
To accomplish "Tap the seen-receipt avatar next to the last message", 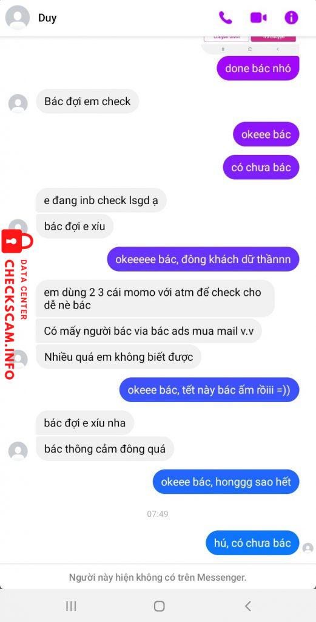I will pyautogui.click(x=308, y=549).
